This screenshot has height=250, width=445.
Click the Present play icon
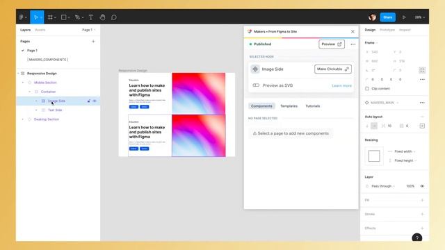point(404,17)
